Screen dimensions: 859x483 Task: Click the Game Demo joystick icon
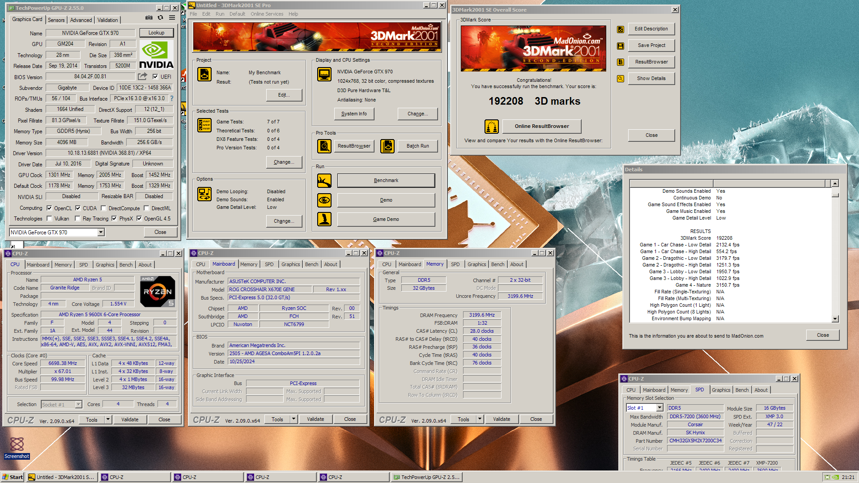(x=324, y=219)
